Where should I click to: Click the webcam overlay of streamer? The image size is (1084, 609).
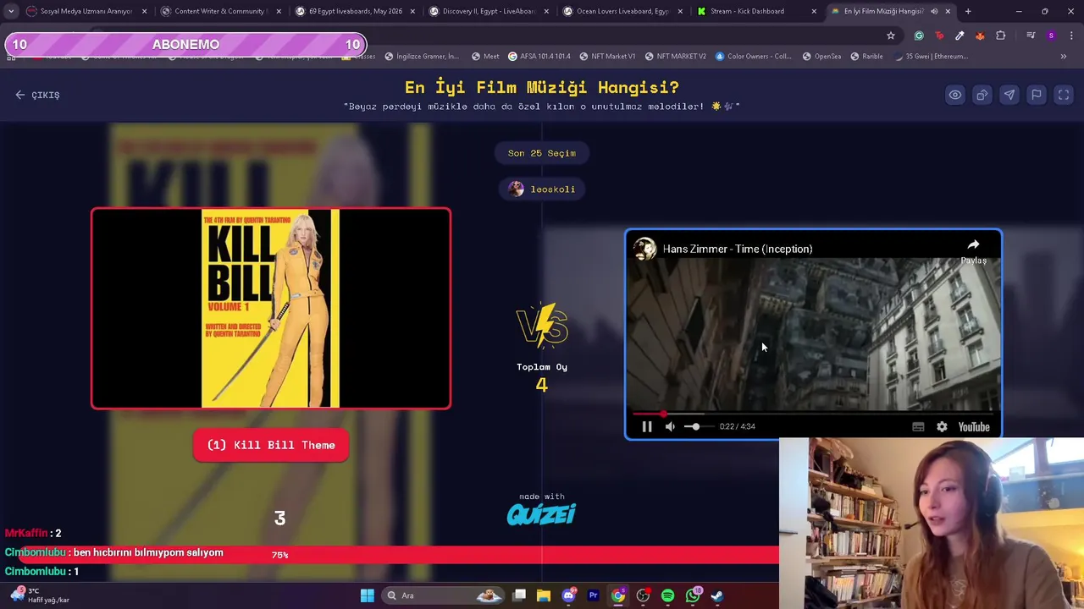pos(932,523)
